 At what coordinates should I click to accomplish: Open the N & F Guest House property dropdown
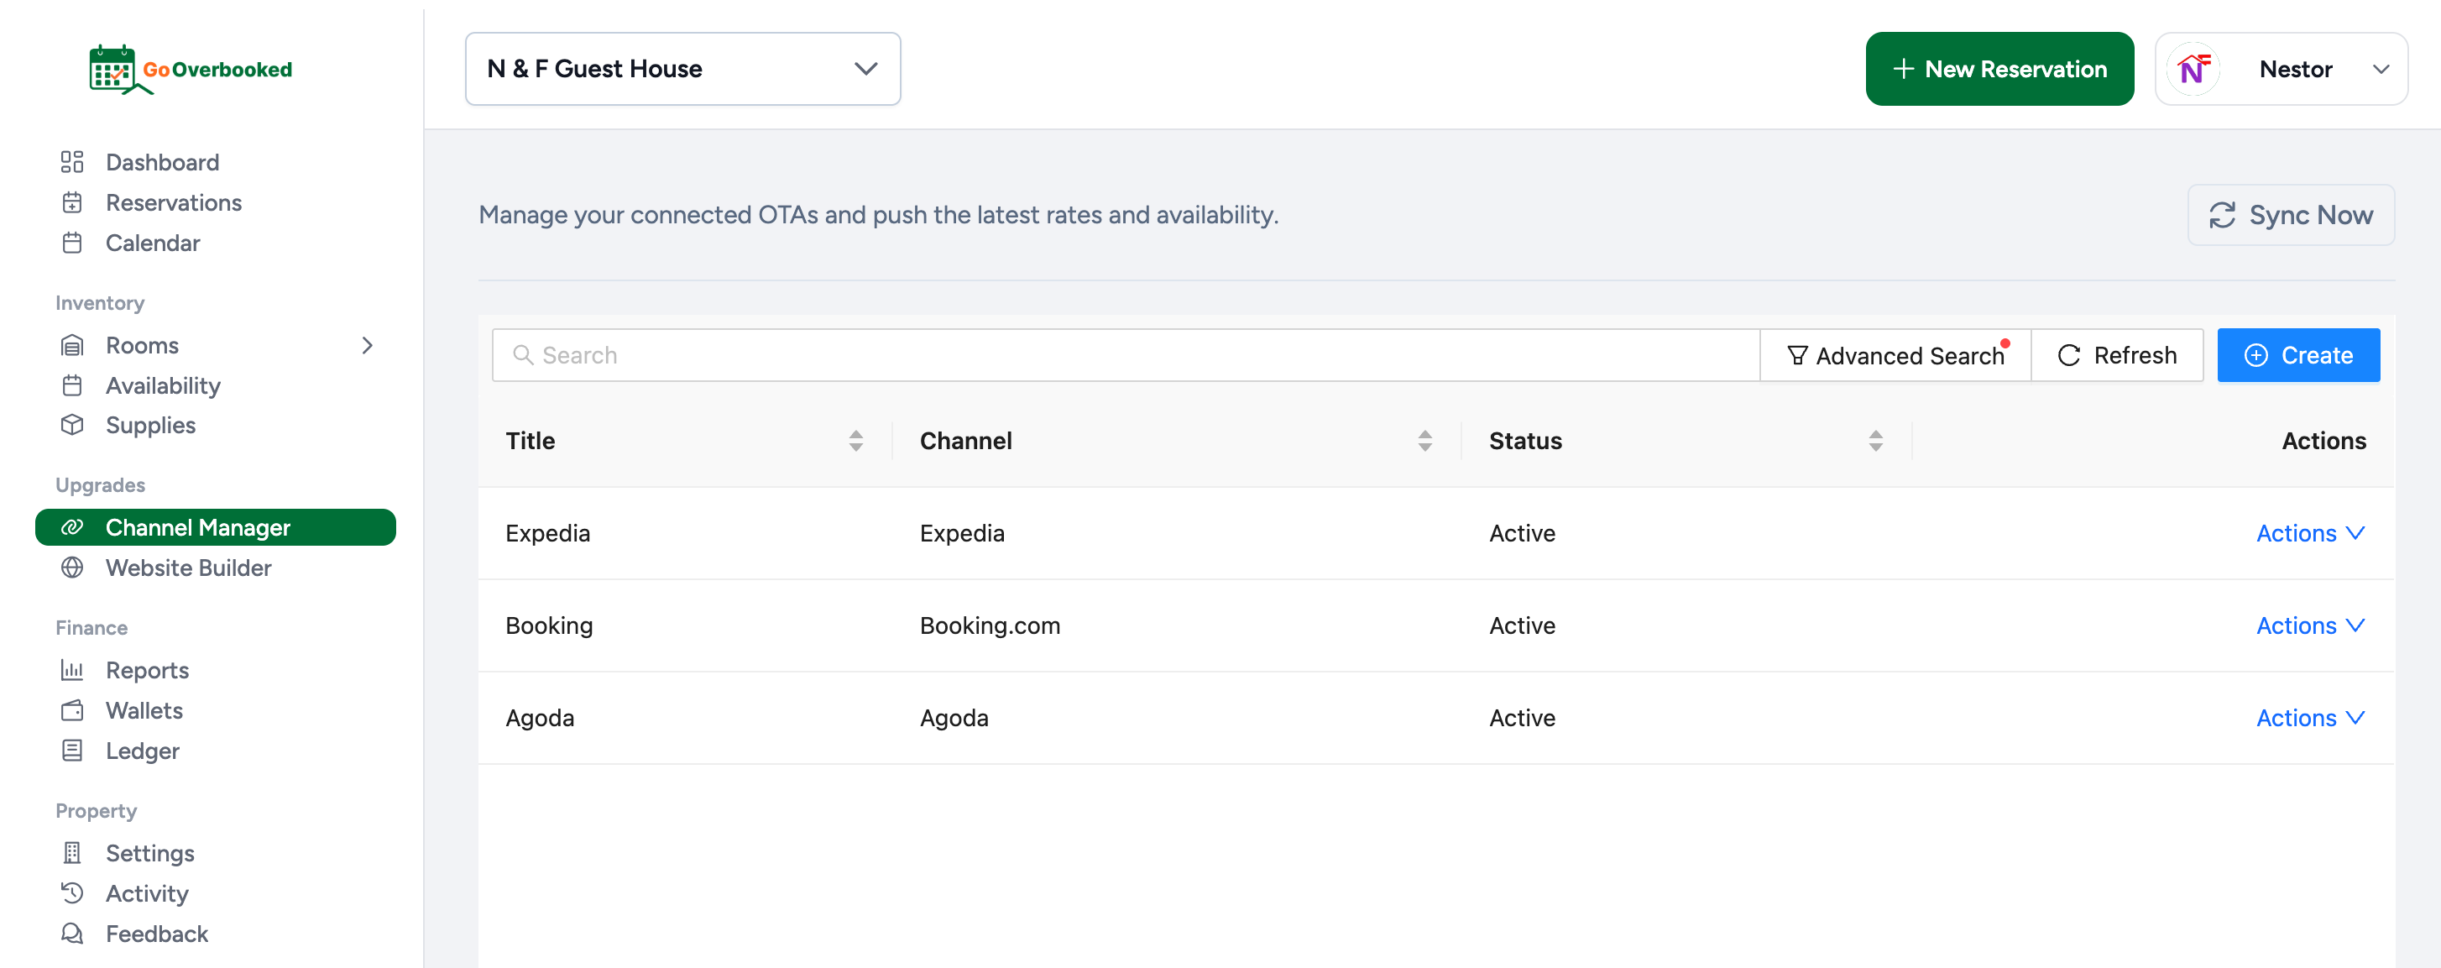[x=682, y=69]
